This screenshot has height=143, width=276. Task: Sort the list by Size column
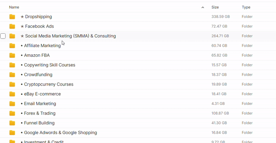pyautogui.click(x=215, y=7)
